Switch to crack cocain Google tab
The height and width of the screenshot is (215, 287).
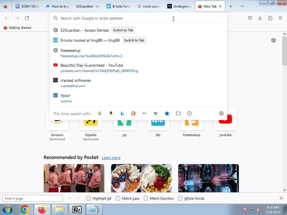[149, 6]
